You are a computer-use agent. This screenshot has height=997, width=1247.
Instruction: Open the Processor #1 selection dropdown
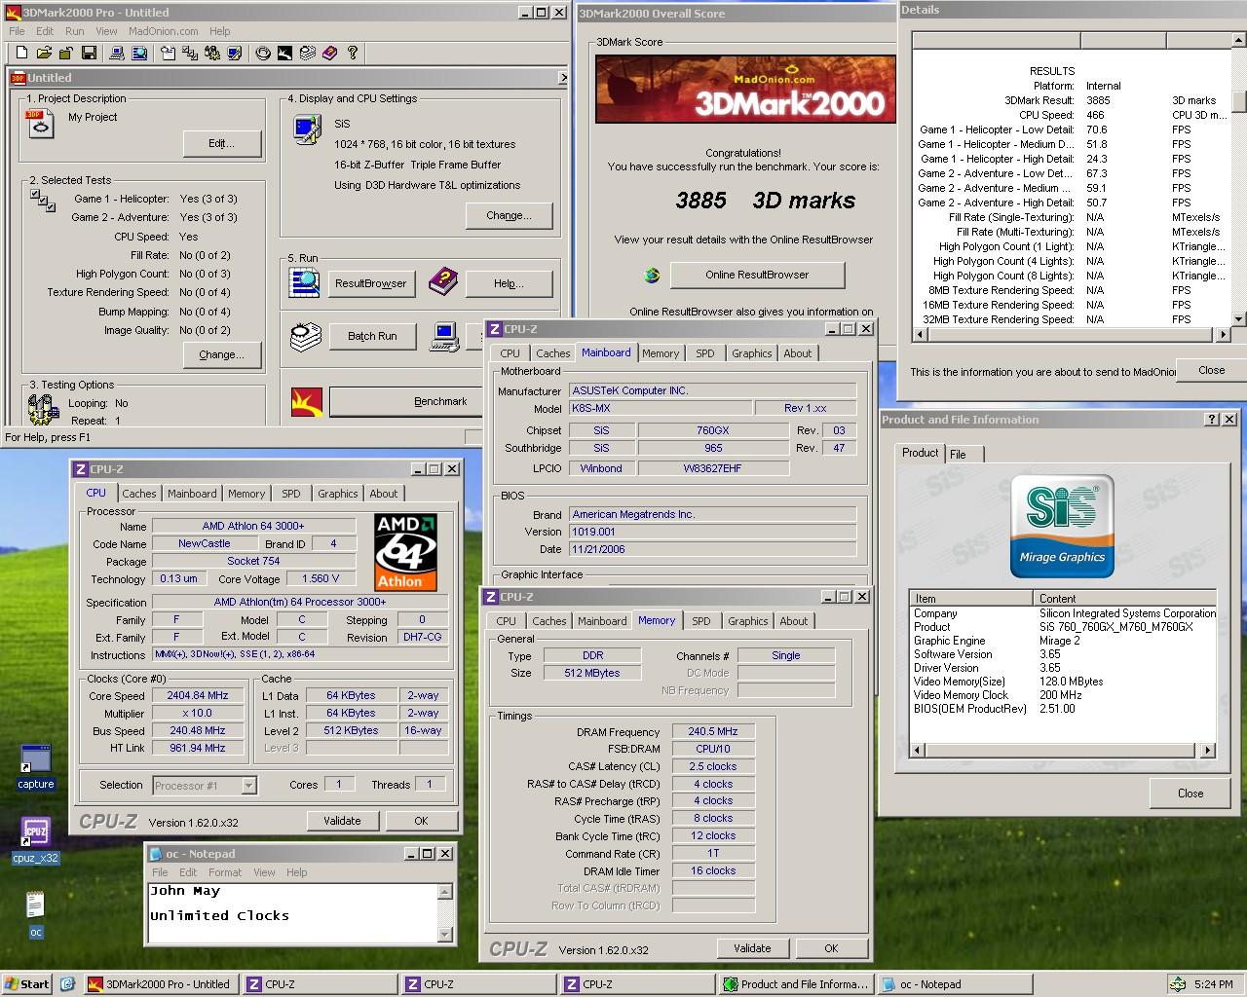pos(248,785)
